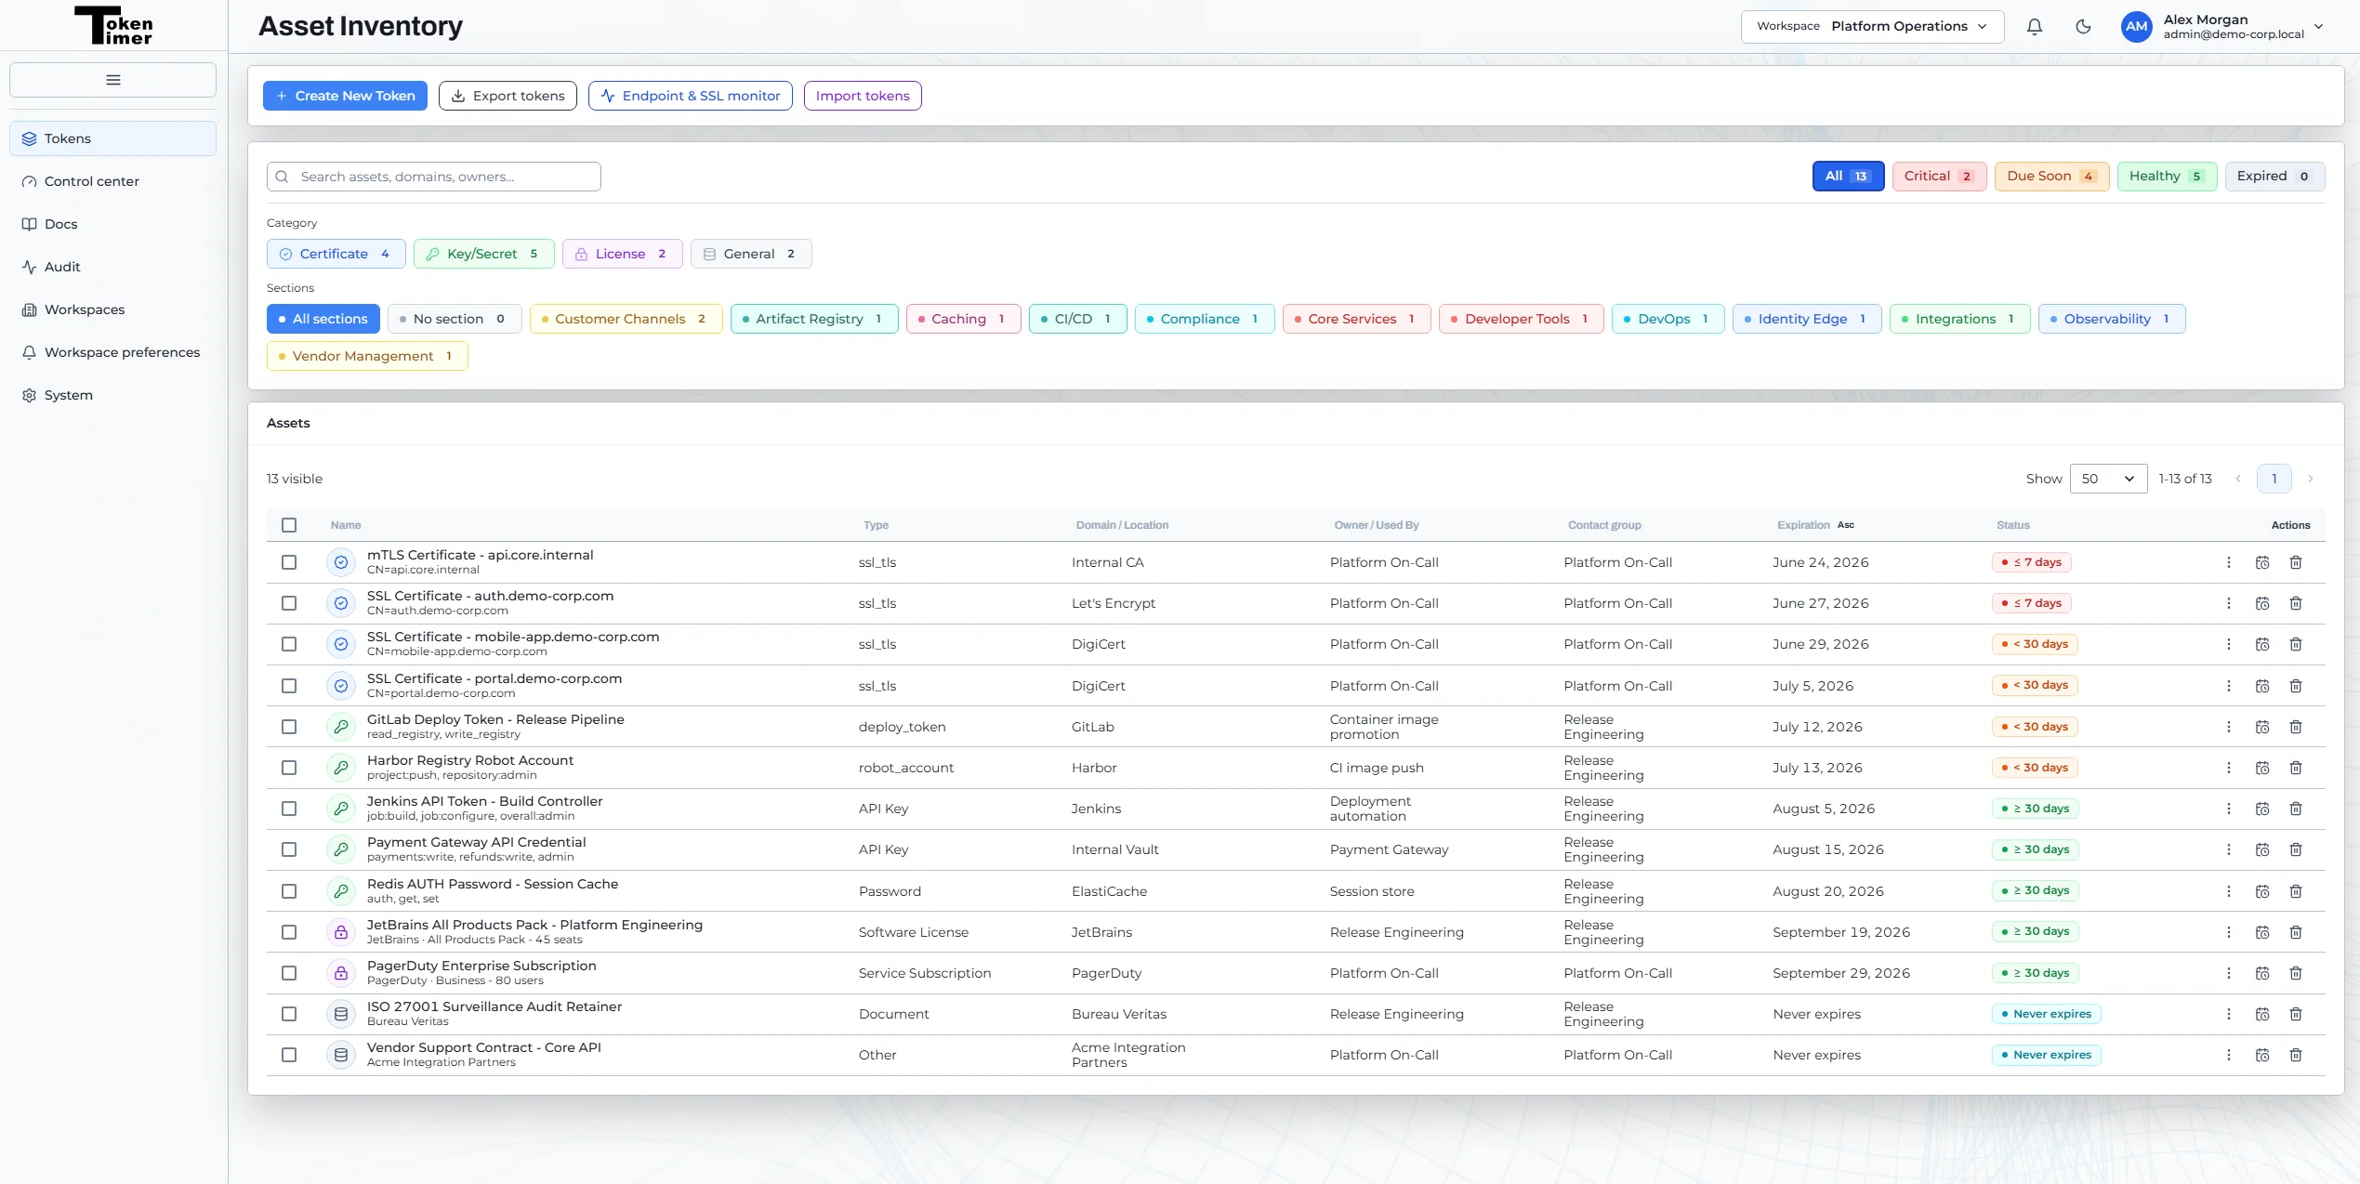Image resolution: width=2360 pixels, height=1184 pixels.
Task: Click Create New Token button
Action: (345, 96)
